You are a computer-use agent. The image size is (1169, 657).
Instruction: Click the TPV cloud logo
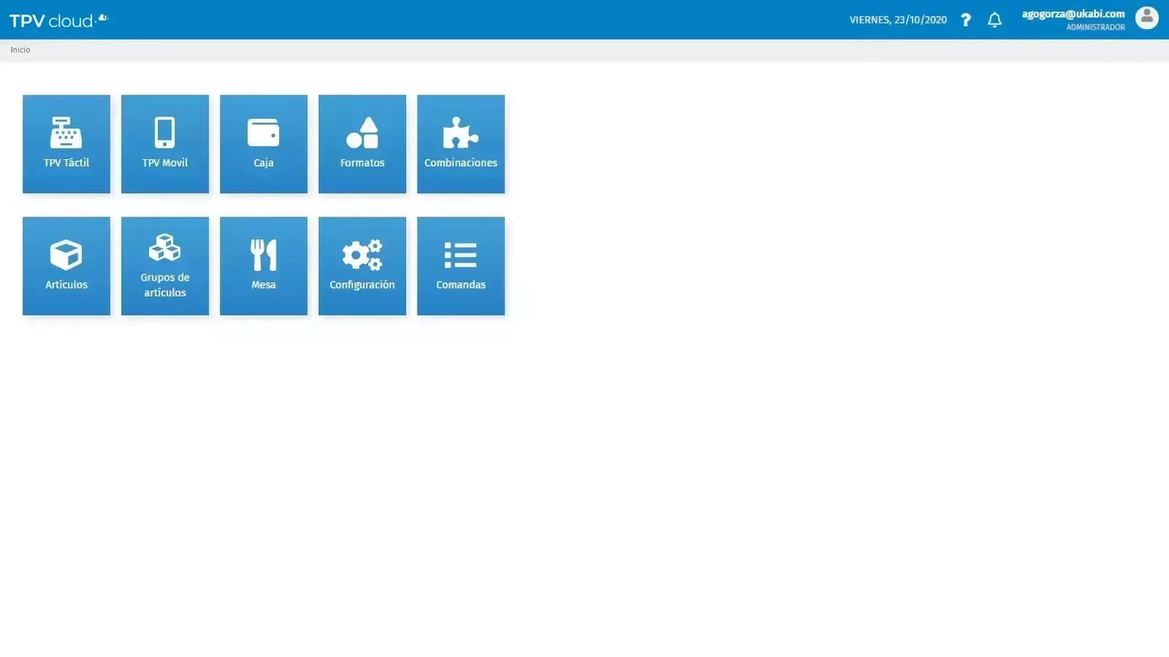click(x=57, y=19)
